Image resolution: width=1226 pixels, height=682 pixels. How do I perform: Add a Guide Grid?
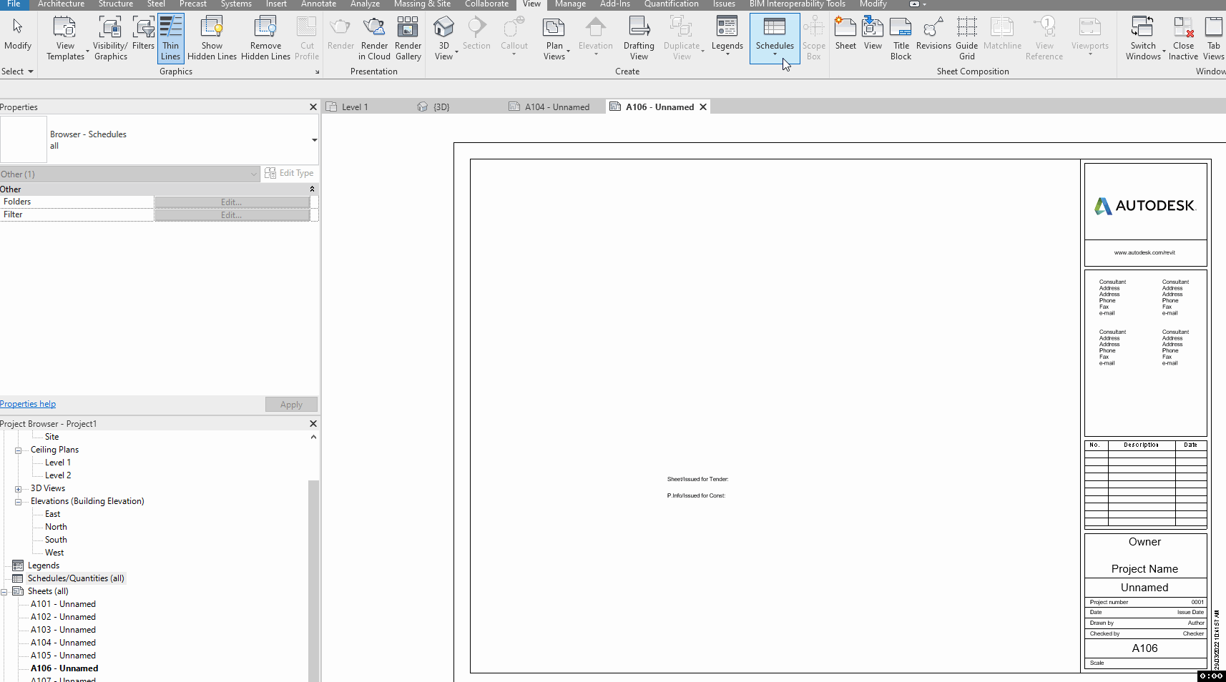coord(966,39)
